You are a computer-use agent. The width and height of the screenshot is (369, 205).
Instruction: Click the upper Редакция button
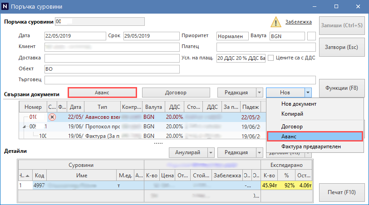click(236, 93)
